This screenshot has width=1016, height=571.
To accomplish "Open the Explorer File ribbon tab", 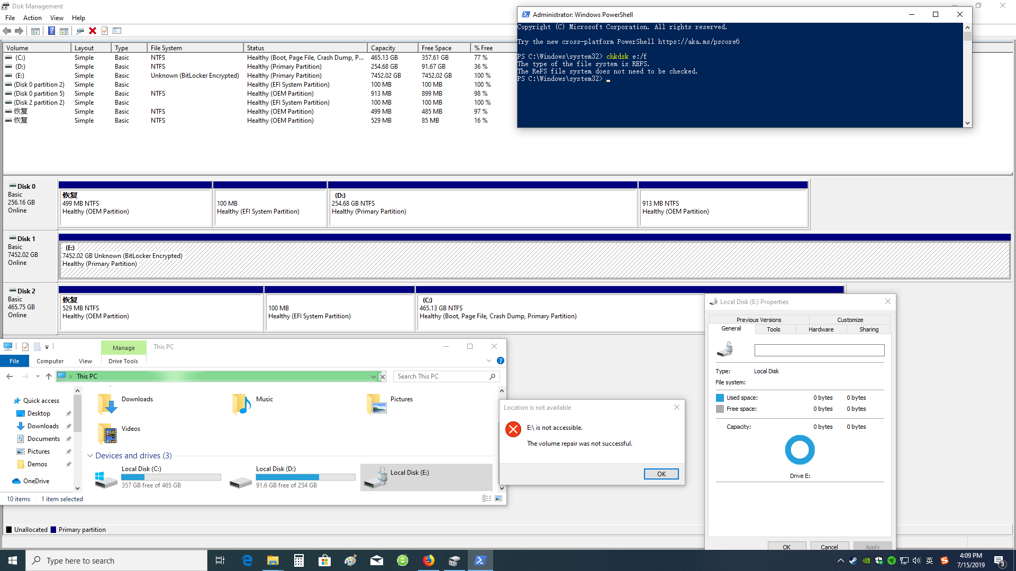I will click(14, 361).
